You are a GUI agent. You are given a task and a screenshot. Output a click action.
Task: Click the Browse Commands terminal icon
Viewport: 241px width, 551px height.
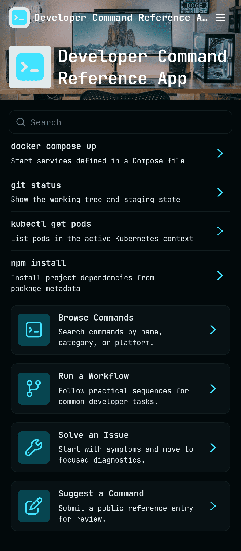[34, 330]
